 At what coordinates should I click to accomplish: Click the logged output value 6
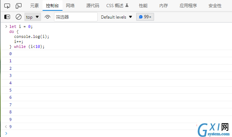tap(10, 97)
